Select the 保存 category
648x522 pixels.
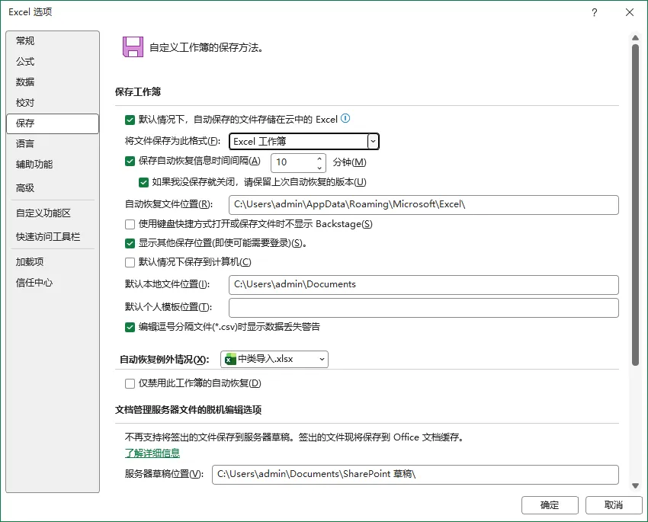pyautogui.click(x=53, y=123)
